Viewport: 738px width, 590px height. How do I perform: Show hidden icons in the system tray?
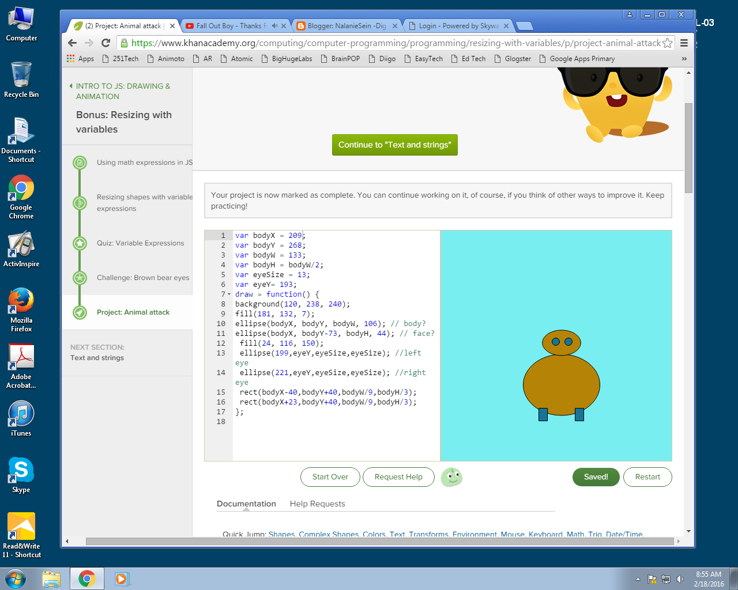tap(638, 578)
